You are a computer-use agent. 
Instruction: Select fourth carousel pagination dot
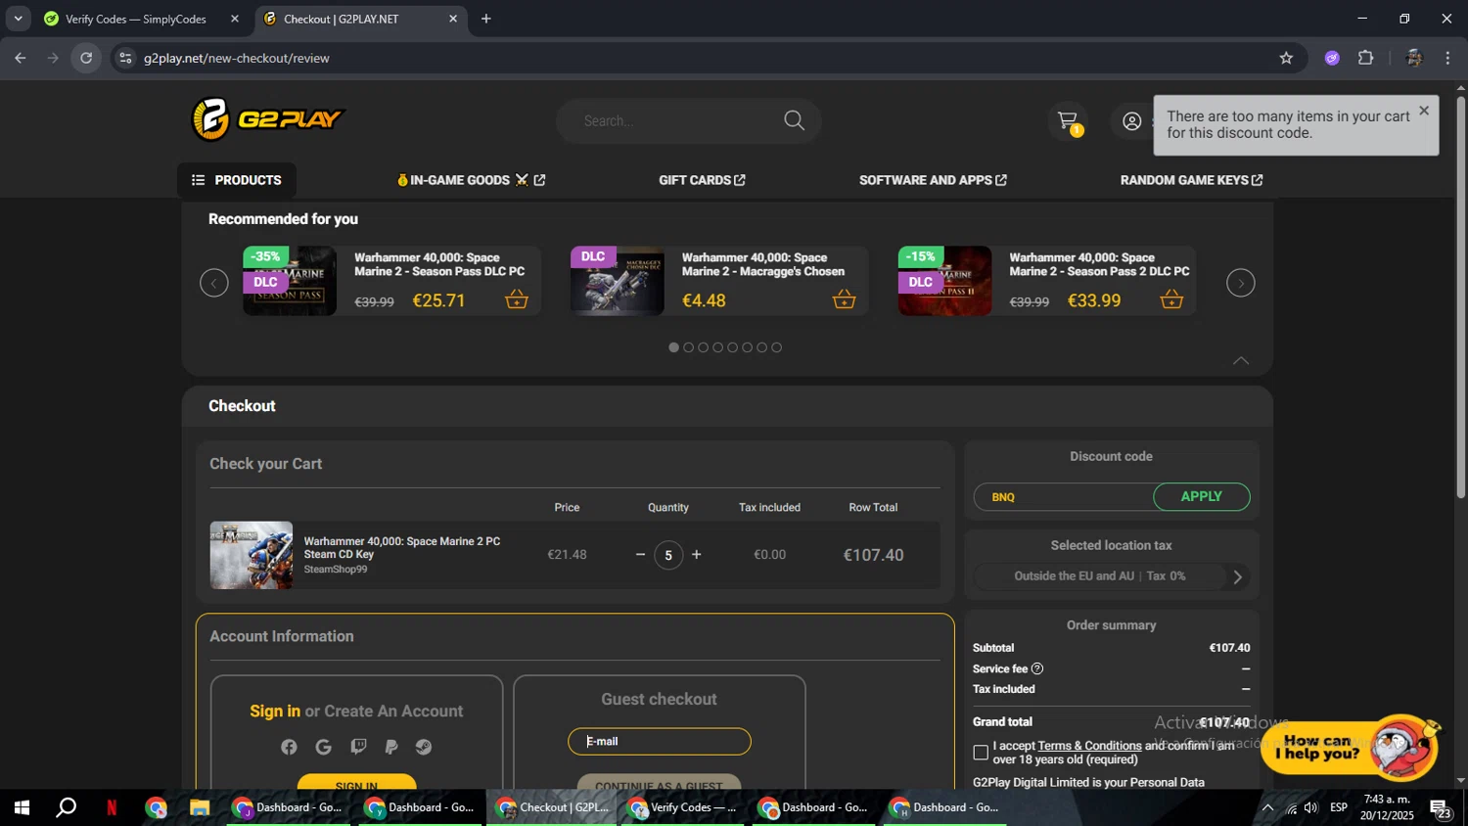tap(717, 347)
